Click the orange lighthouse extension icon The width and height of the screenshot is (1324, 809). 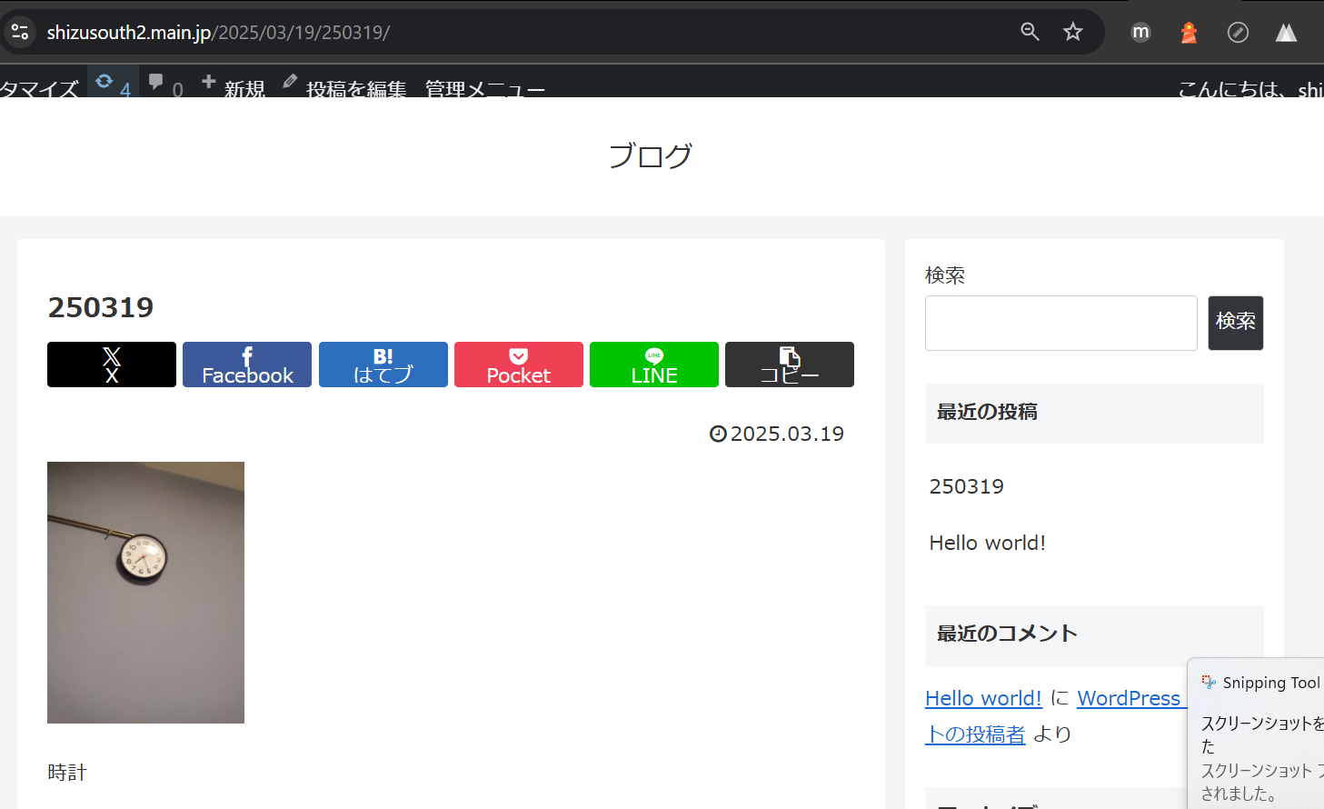1189,33
